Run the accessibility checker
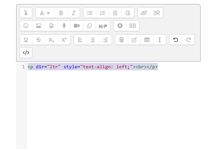 pyautogui.click(x=120, y=26)
